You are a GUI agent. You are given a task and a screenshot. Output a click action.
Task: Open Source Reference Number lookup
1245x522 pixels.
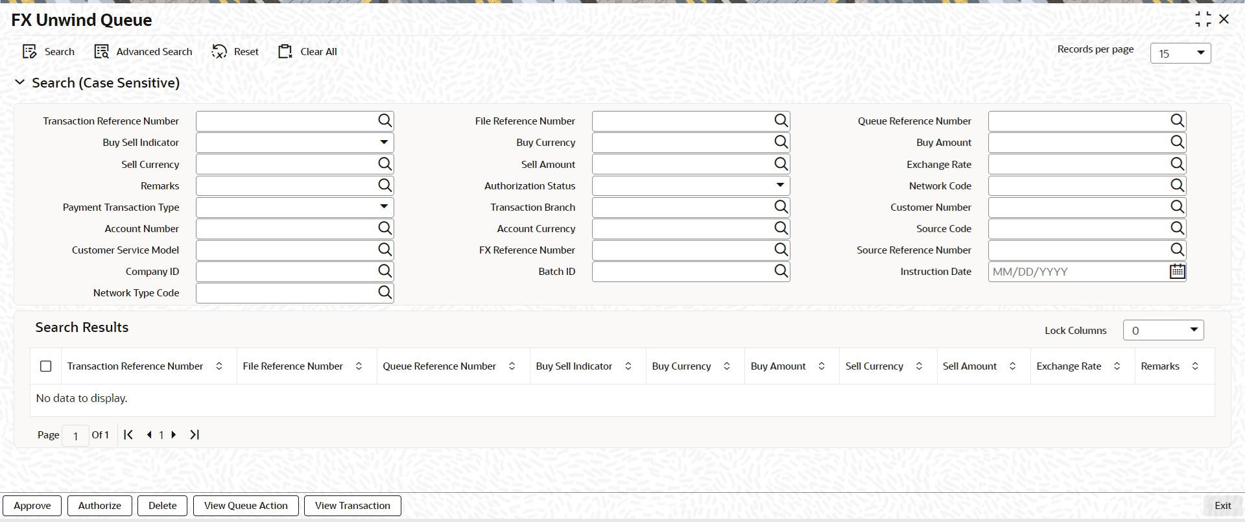(1178, 250)
